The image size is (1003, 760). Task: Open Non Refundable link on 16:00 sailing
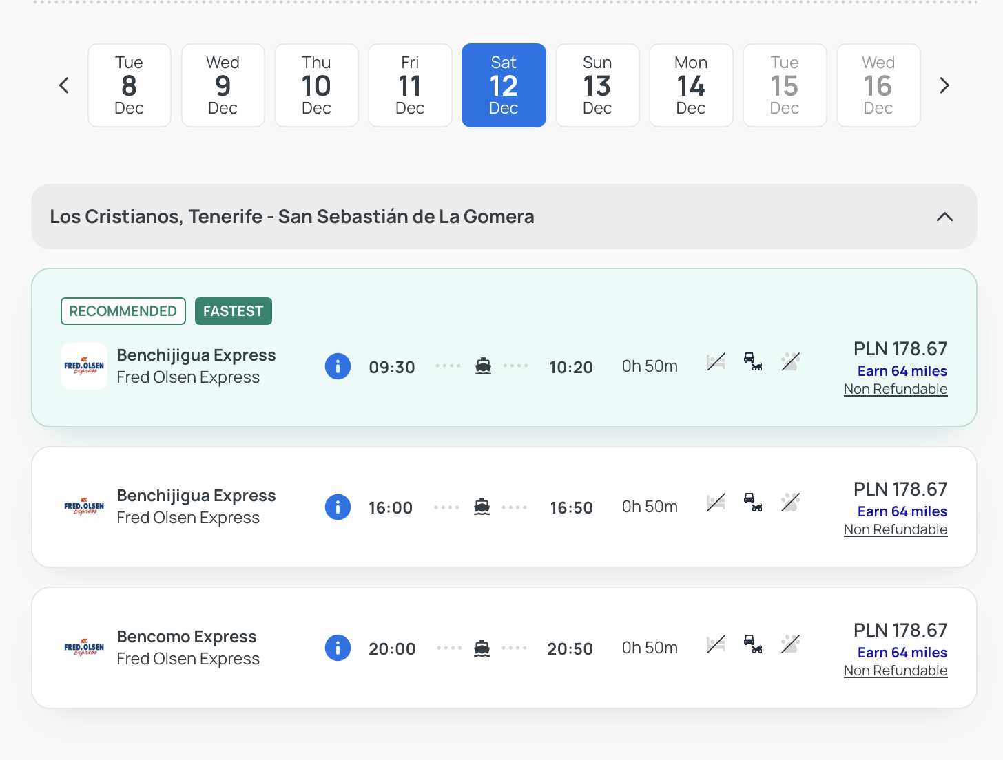click(896, 529)
